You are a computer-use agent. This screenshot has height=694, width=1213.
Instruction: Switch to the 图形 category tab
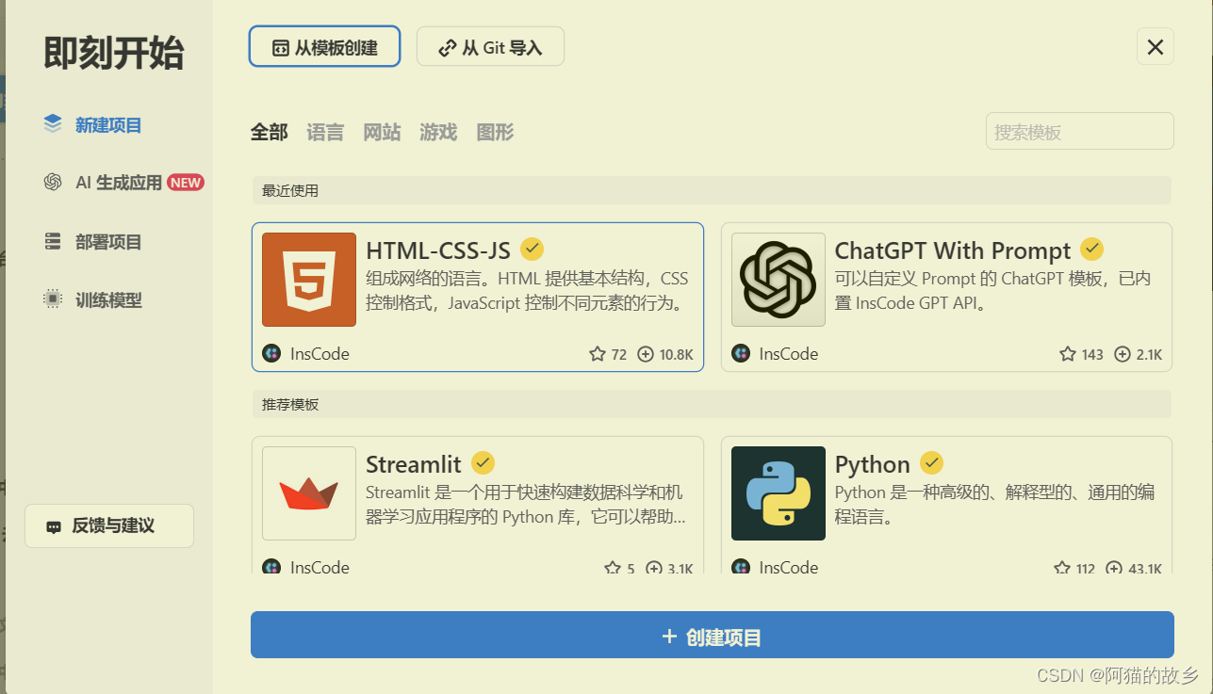(x=495, y=132)
